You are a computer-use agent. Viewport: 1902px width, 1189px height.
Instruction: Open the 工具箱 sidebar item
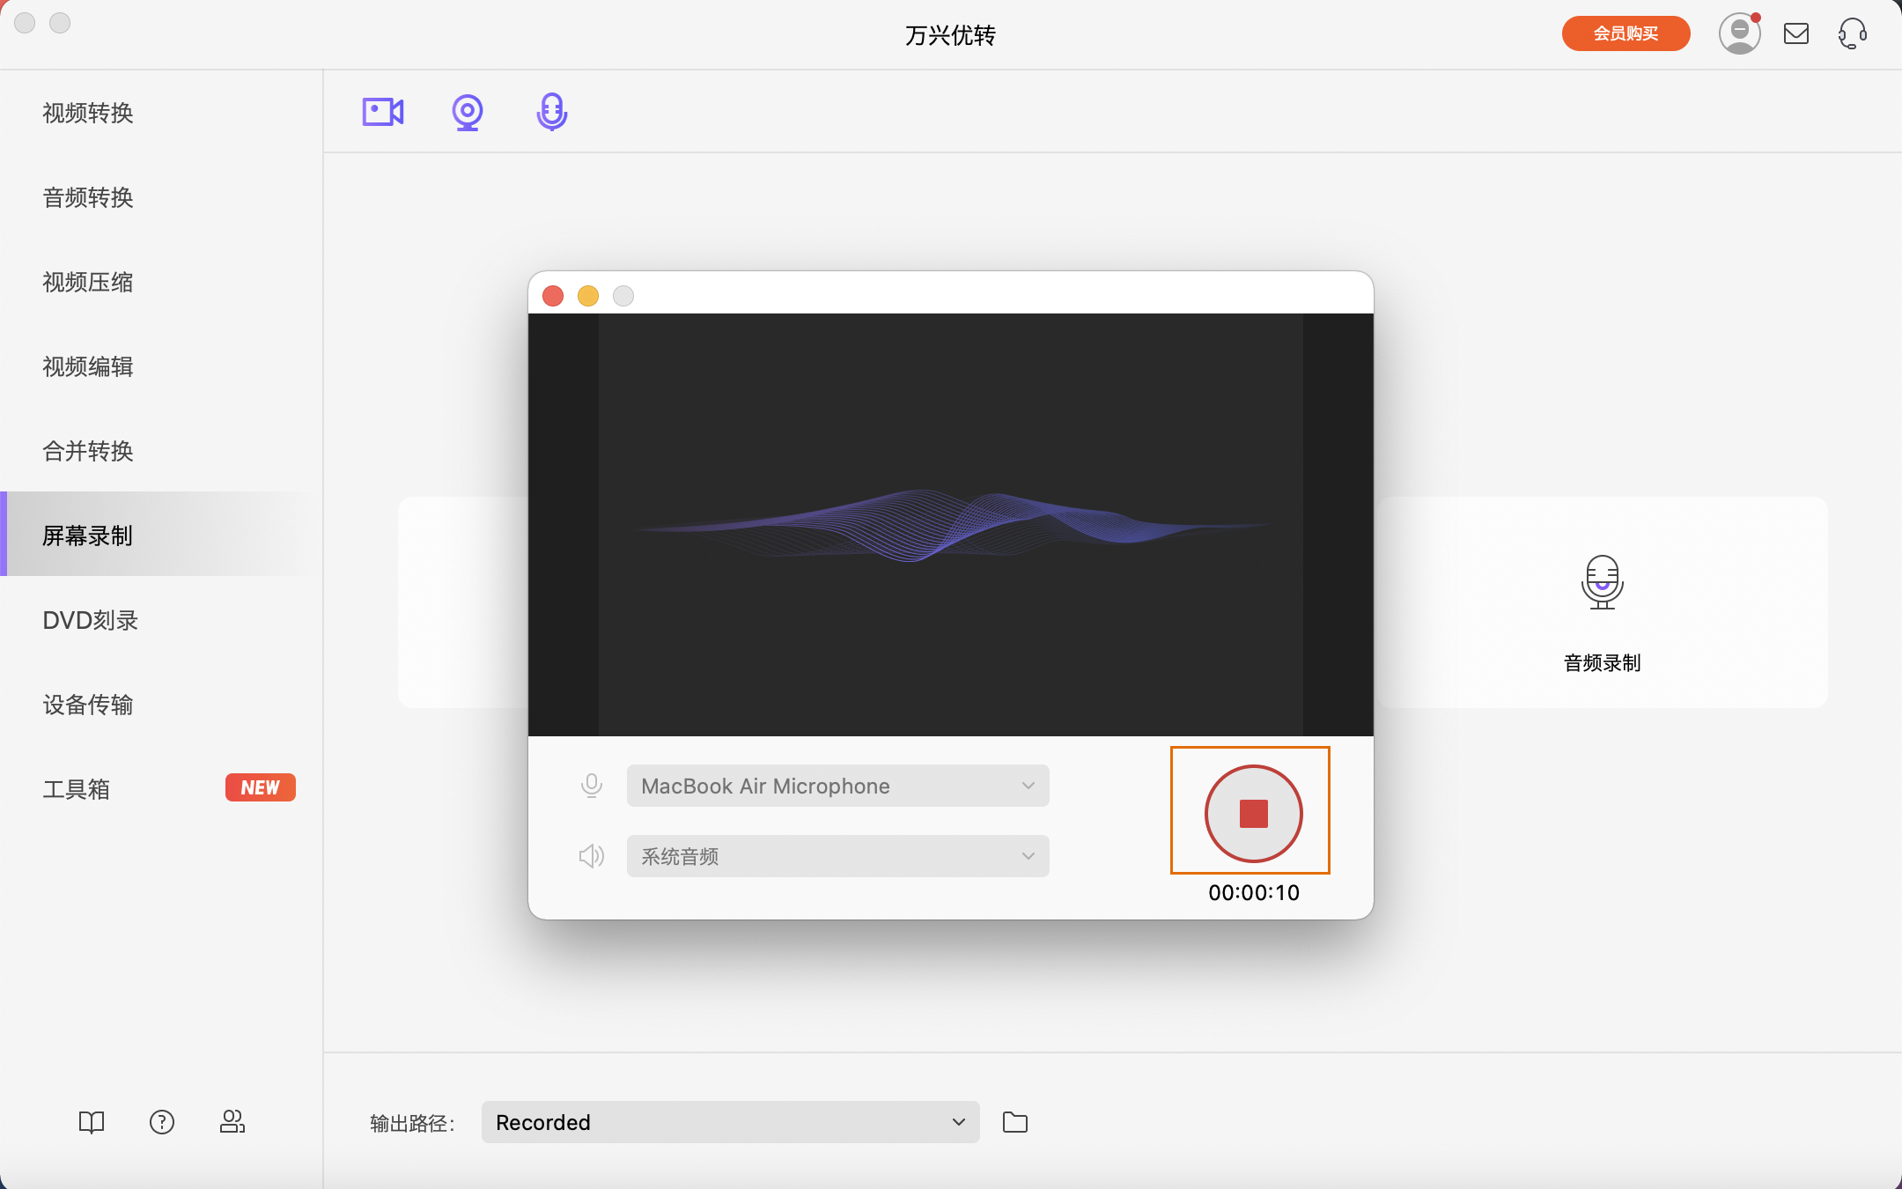click(x=77, y=789)
